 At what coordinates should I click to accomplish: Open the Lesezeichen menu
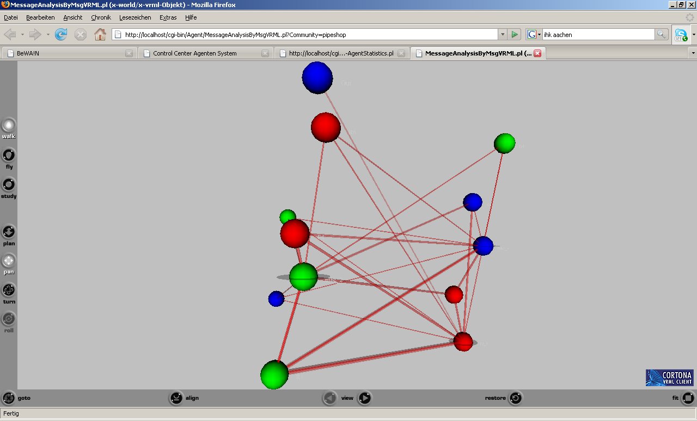[x=135, y=17]
